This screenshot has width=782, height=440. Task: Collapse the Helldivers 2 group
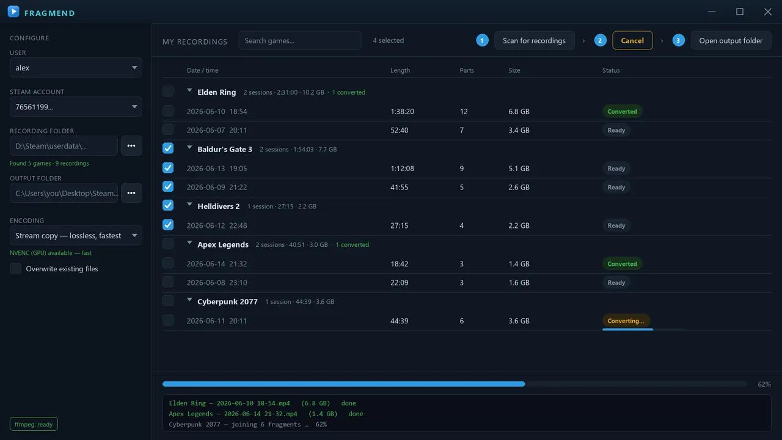pos(190,205)
